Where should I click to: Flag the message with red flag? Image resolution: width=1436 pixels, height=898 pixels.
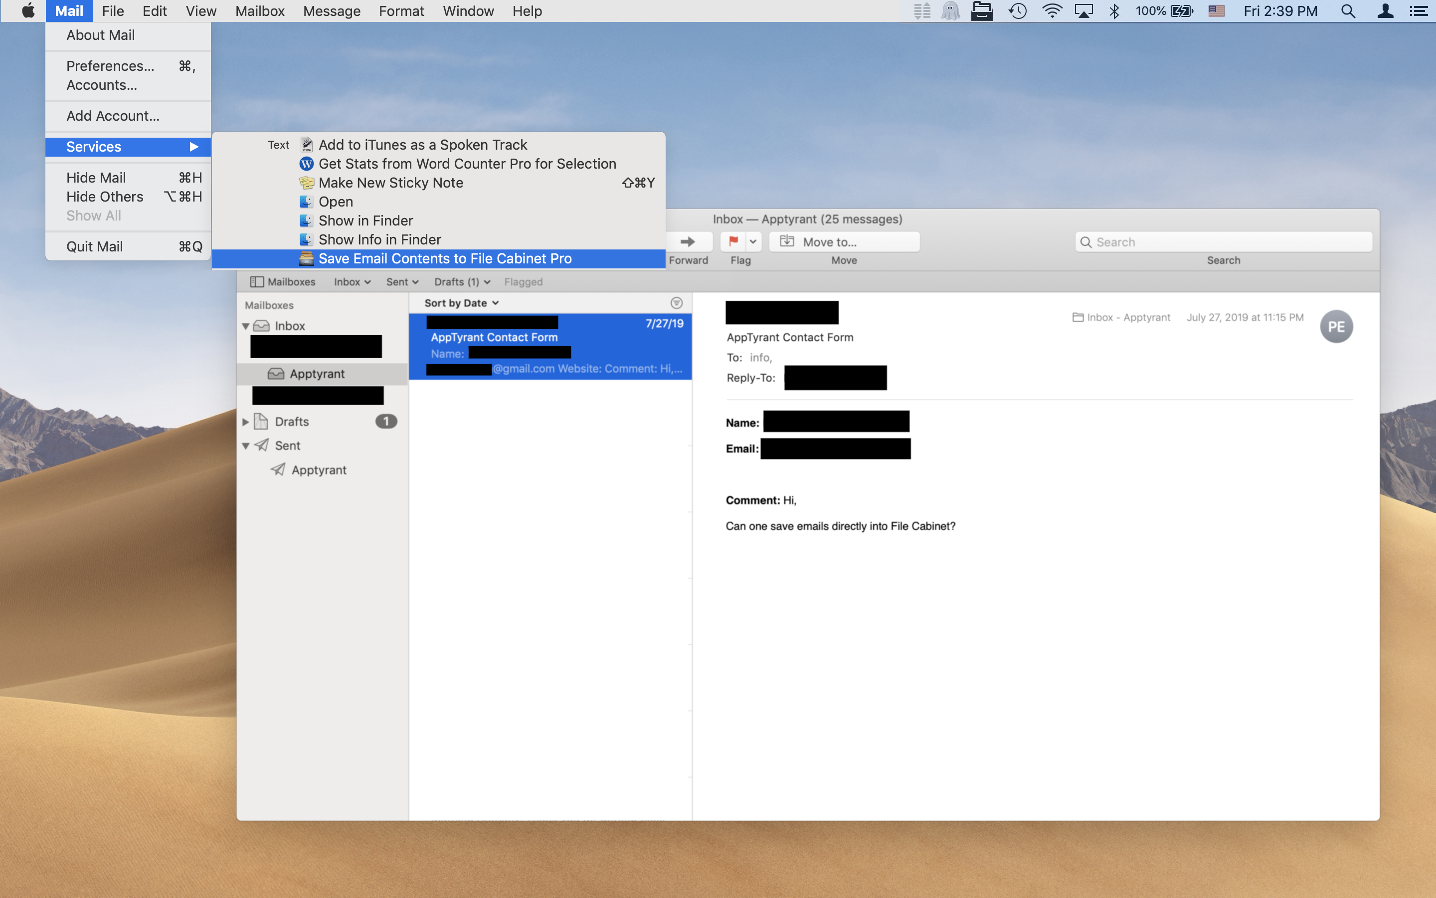click(733, 242)
